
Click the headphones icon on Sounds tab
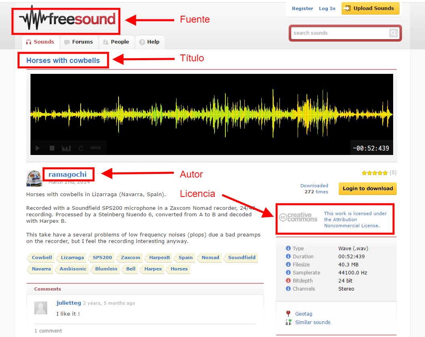29,42
